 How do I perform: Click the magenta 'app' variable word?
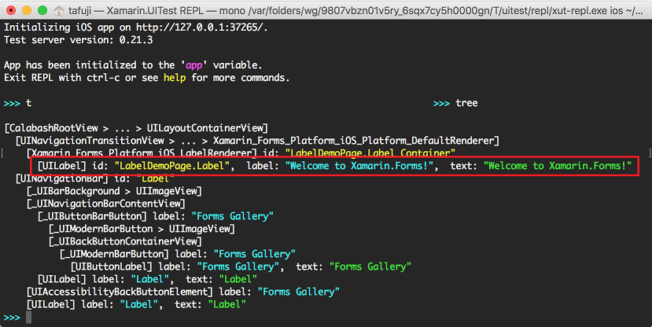[x=193, y=65]
